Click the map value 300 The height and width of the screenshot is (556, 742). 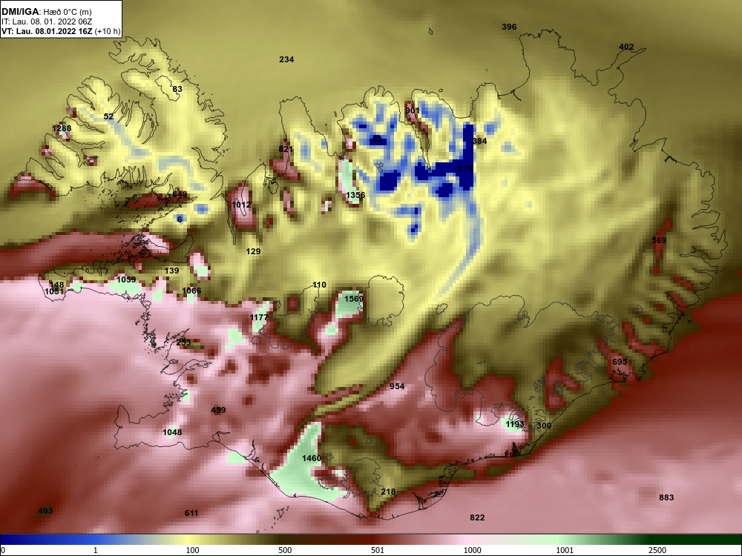click(x=544, y=426)
